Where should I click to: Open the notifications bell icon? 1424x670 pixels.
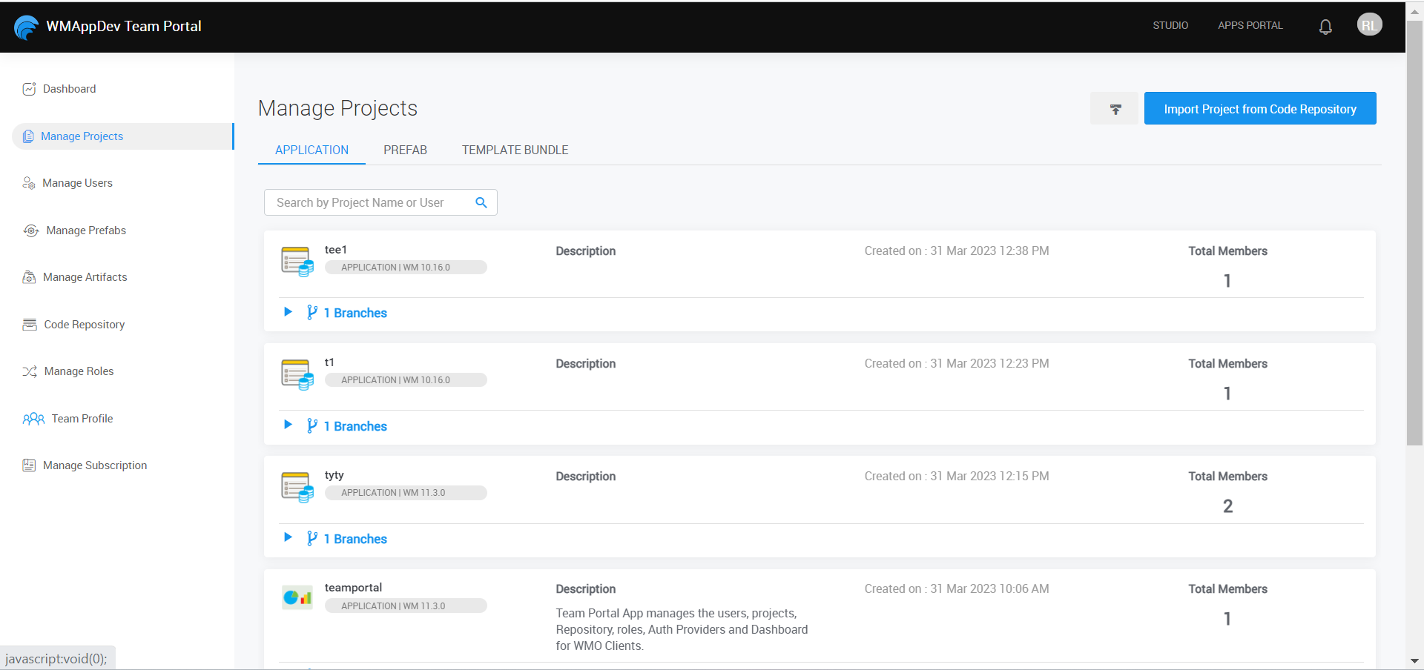1325,26
